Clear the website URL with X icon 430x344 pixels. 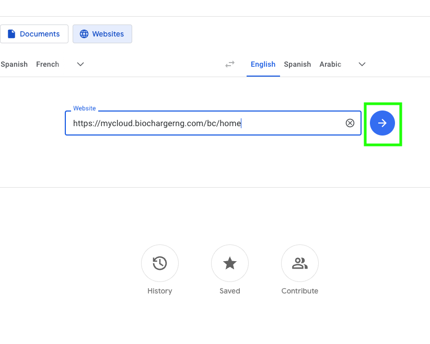350,123
